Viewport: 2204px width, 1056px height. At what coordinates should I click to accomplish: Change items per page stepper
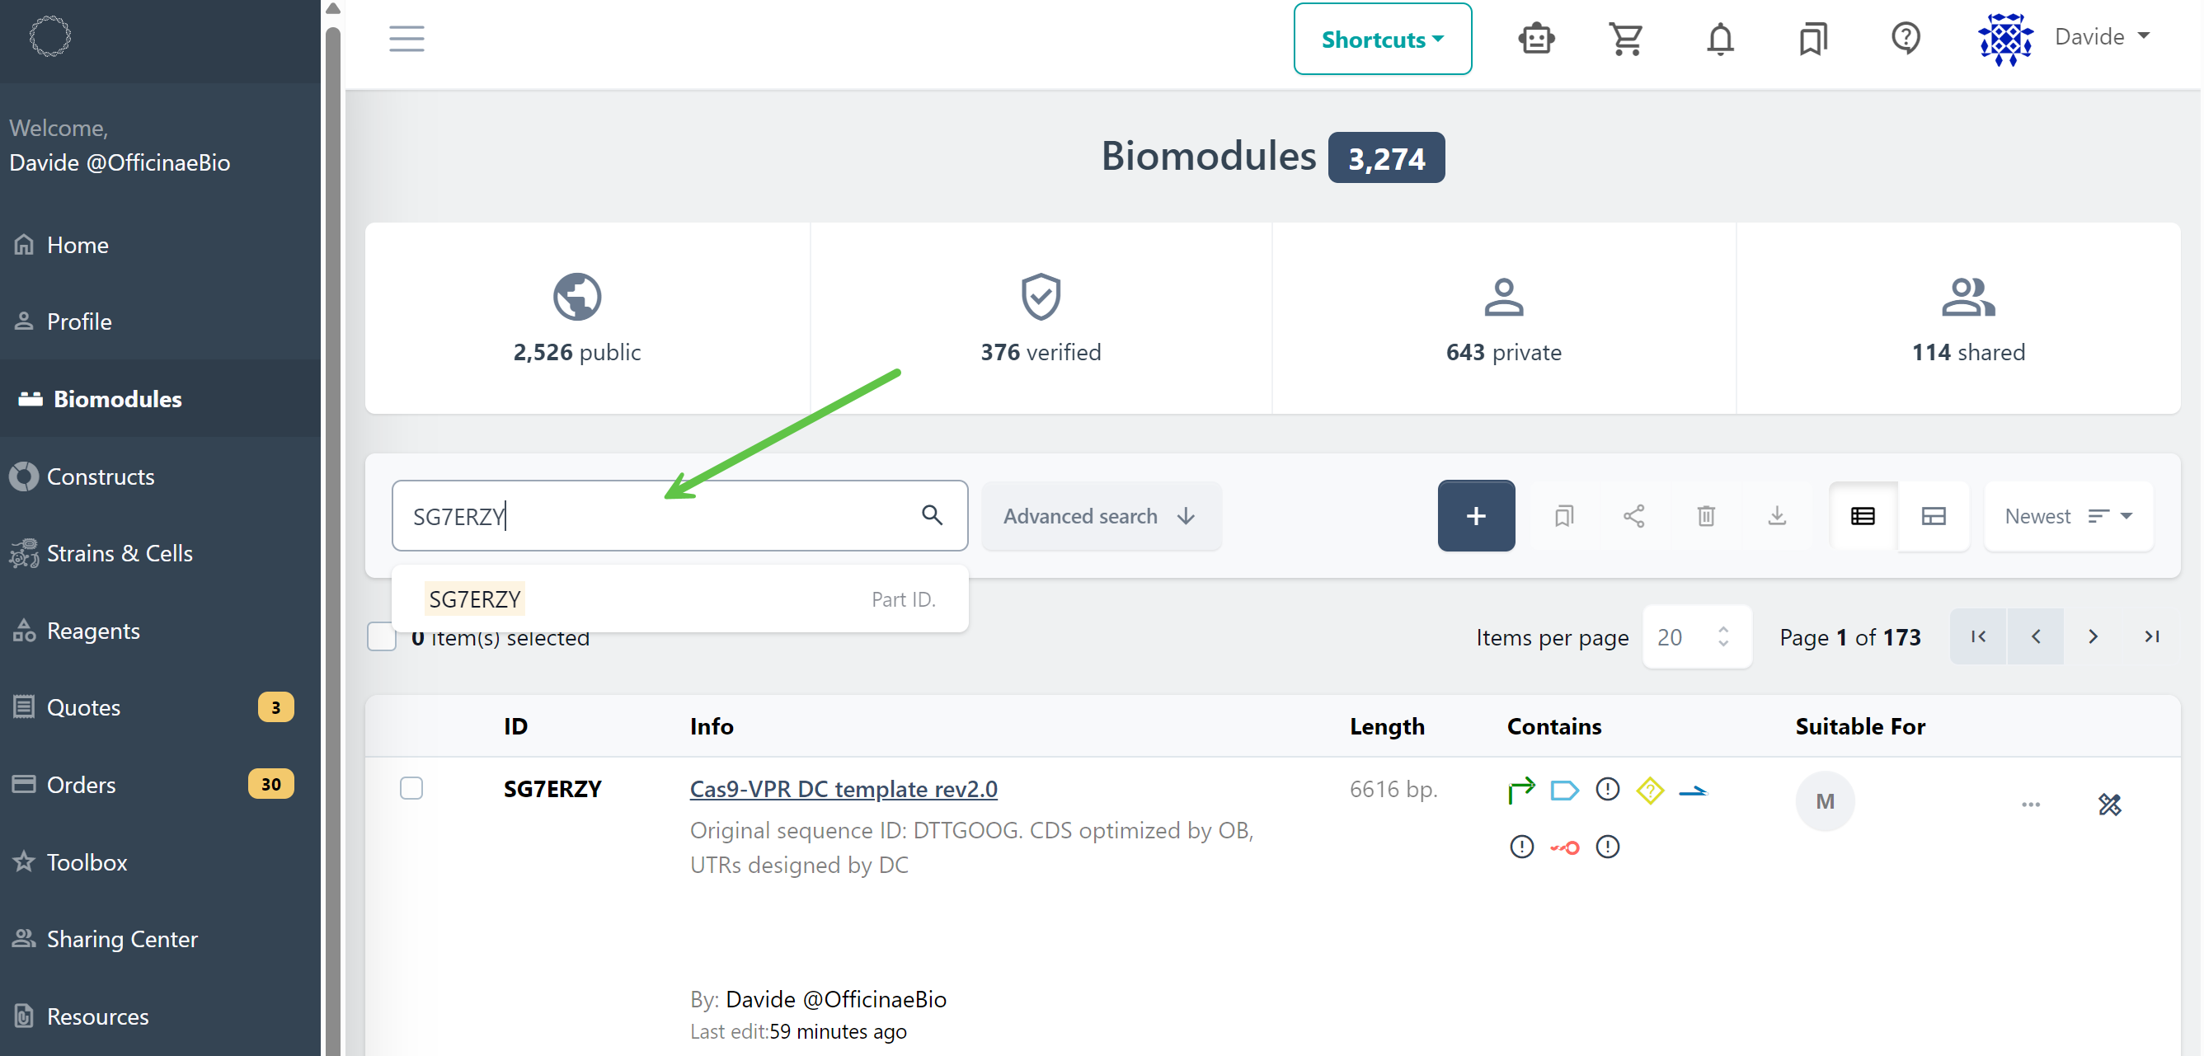tap(1722, 637)
